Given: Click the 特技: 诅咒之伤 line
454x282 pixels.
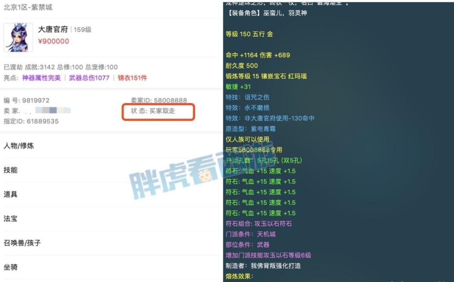Looking at the screenshot, I should tap(247, 97).
